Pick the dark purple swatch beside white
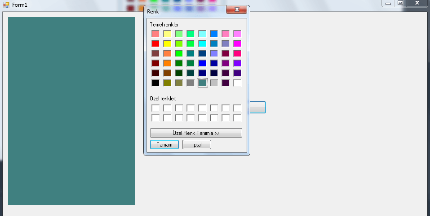 [226, 83]
